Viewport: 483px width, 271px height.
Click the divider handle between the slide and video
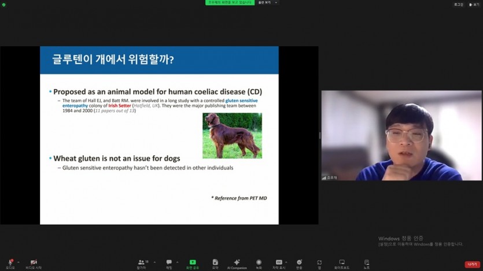click(x=320, y=135)
